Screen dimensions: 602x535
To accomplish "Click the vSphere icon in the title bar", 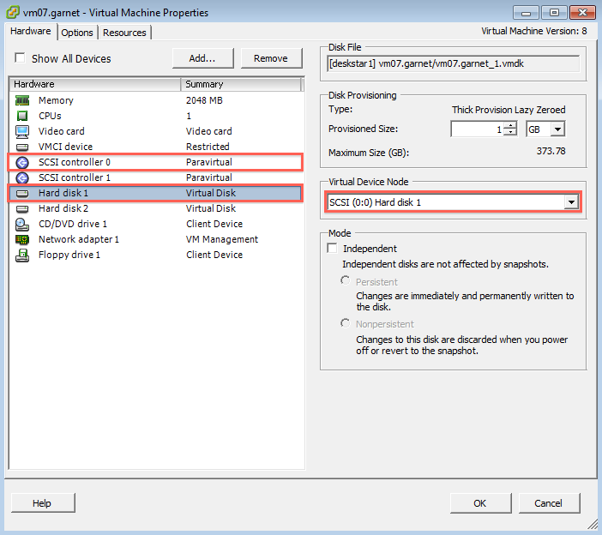I will 13,12.
